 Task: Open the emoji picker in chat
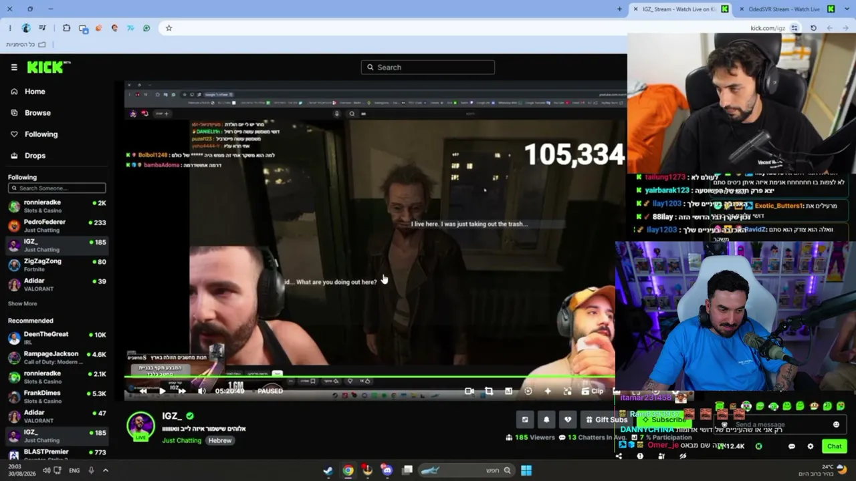pyautogui.click(x=836, y=425)
